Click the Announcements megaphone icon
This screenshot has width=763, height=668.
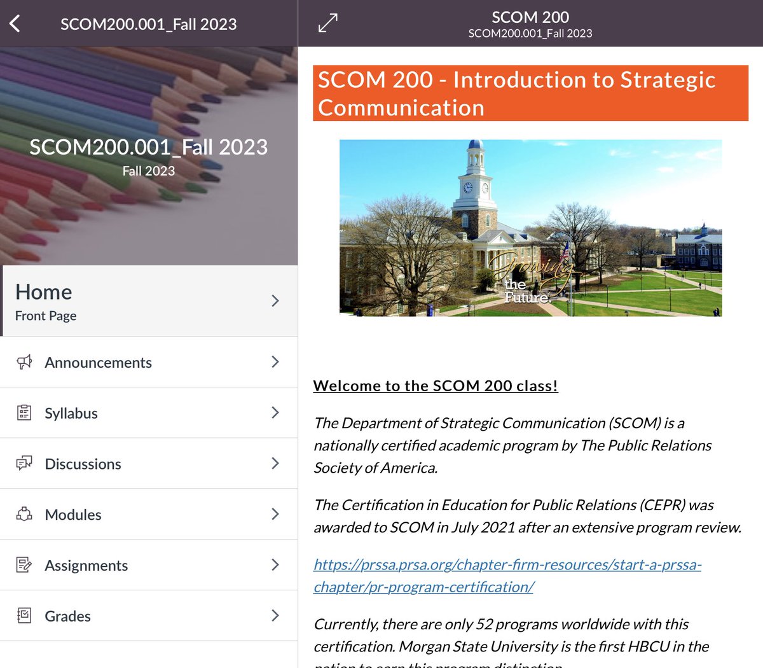tap(24, 362)
